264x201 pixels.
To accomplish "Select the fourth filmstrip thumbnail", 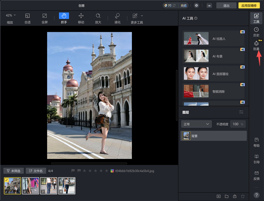I will [67, 186].
